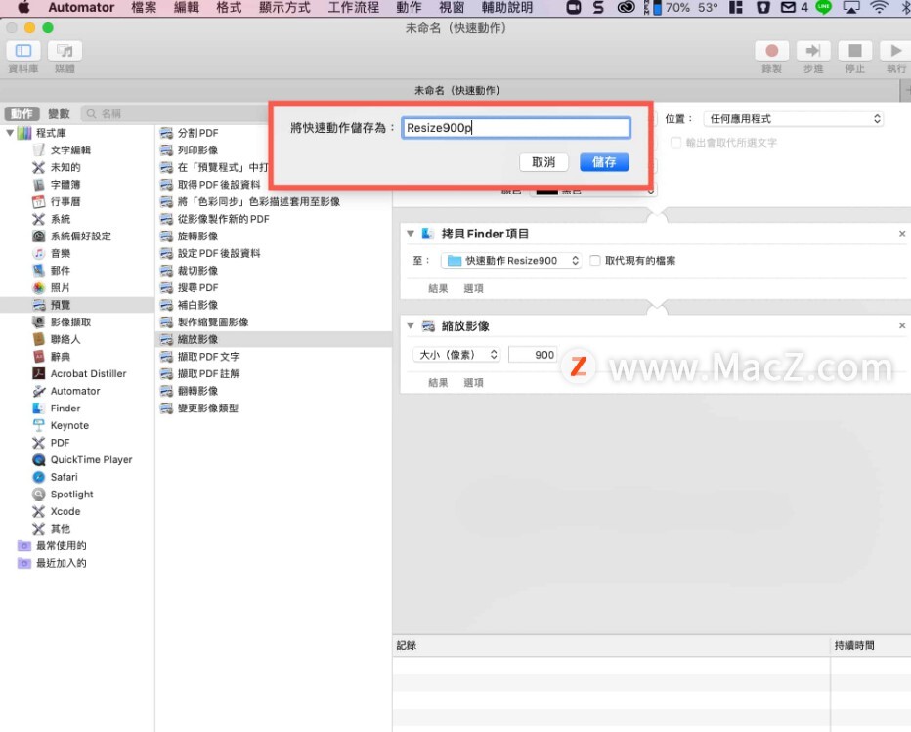Select Automator in the library list

point(75,391)
